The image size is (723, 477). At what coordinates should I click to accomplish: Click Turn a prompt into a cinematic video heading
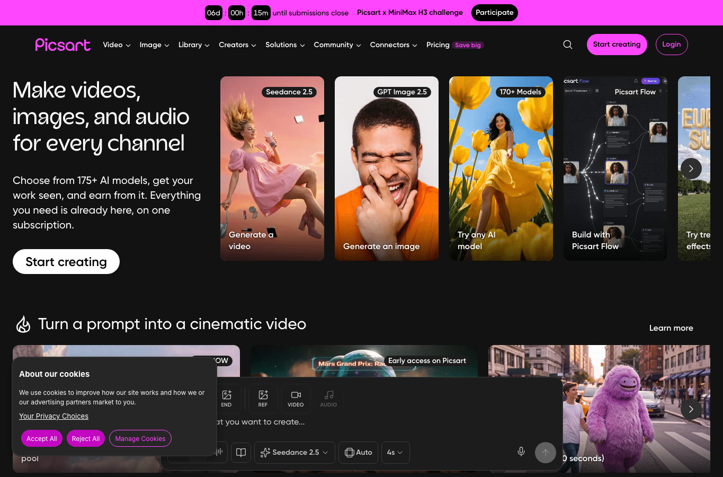click(172, 324)
